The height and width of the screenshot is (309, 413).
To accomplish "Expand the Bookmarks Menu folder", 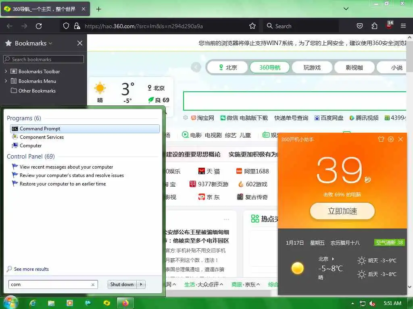I will (6, 81).
